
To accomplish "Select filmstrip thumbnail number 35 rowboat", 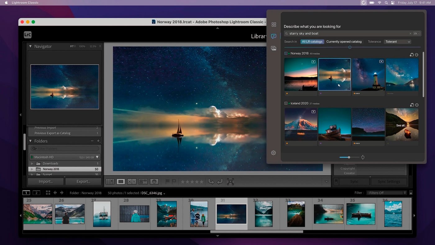I will (361, 214).
